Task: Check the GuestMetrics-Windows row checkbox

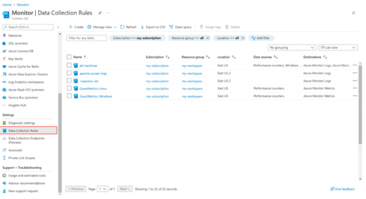Action: [x=69, y=96]
